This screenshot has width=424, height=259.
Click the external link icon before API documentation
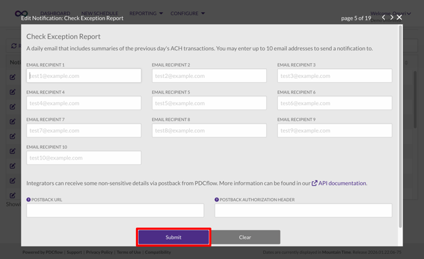click(x=315, y=183)
